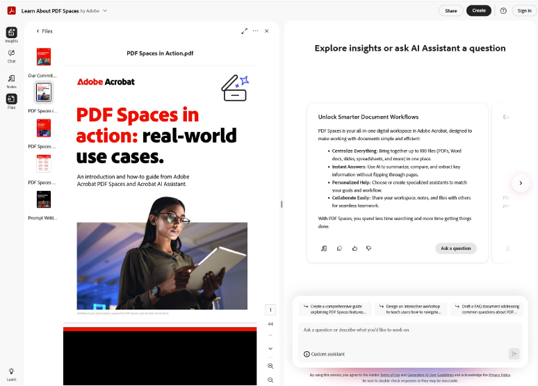Expand the PDF viewer to full size

coord(244,31)
